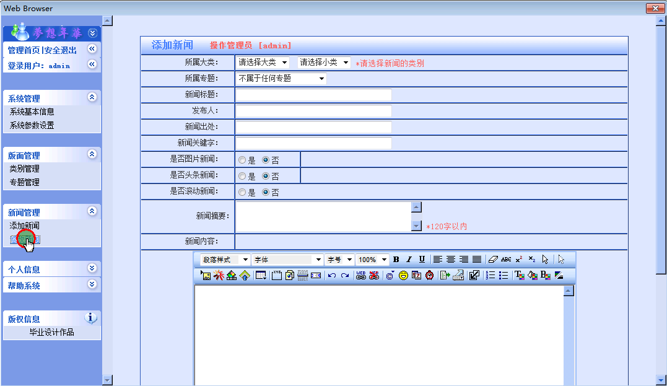Select 是 for 是否图片新闻
Image resolution: width=667 pixels, height=386 pixels.
(242, 160)
